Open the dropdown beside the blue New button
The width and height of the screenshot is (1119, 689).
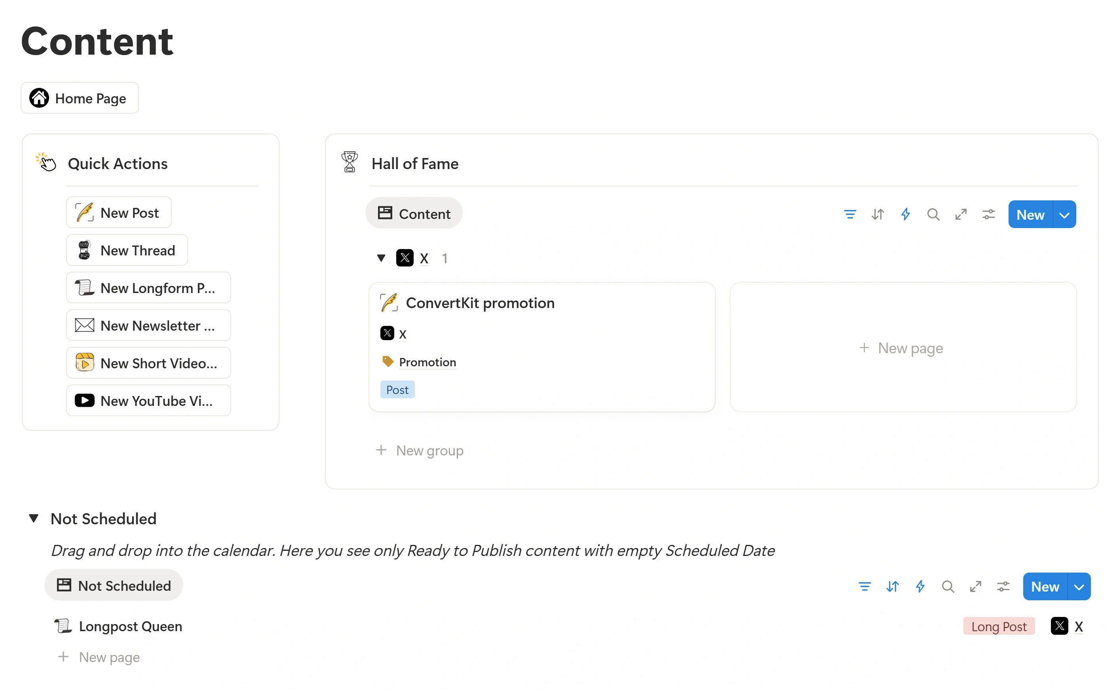coord(1065,214)
